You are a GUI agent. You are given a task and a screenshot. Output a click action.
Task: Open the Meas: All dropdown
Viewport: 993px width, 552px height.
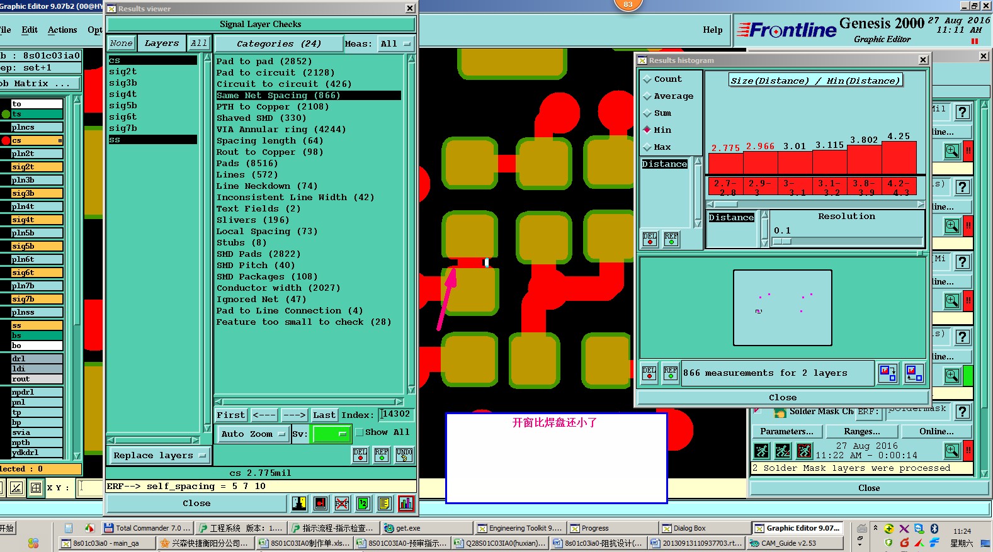point(395,44)
